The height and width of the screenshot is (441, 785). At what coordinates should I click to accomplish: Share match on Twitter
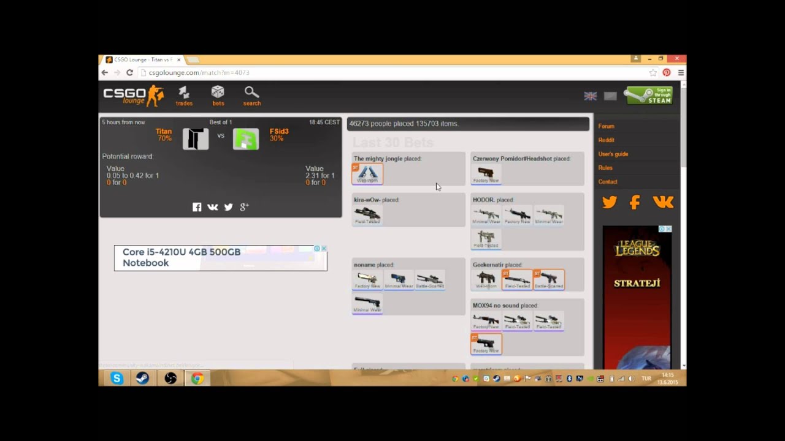point(229,207)
